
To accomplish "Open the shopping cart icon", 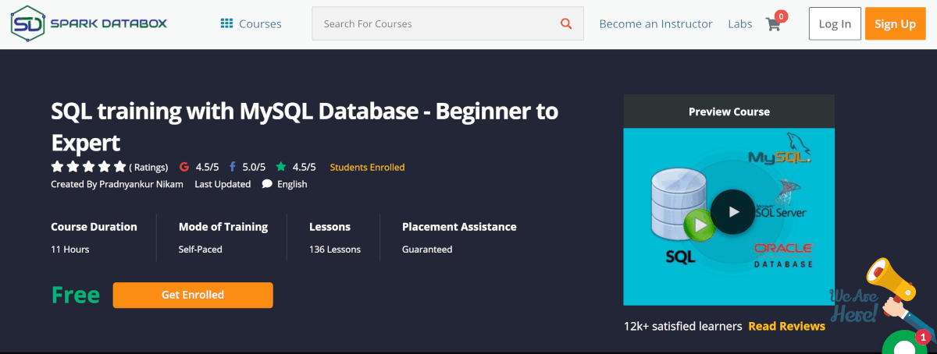I will pos(773,23).
